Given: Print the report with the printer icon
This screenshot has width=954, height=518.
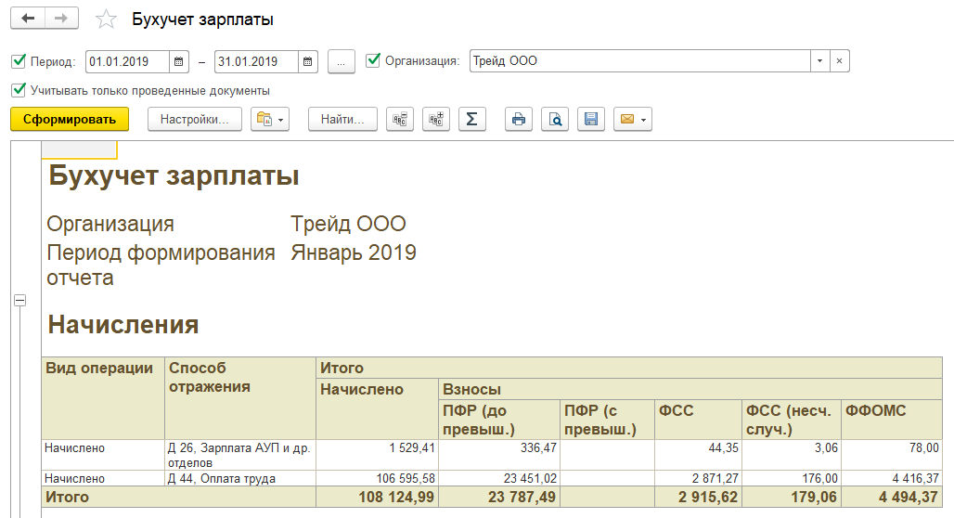Looking at the screenshot, I should pos(519,119).
